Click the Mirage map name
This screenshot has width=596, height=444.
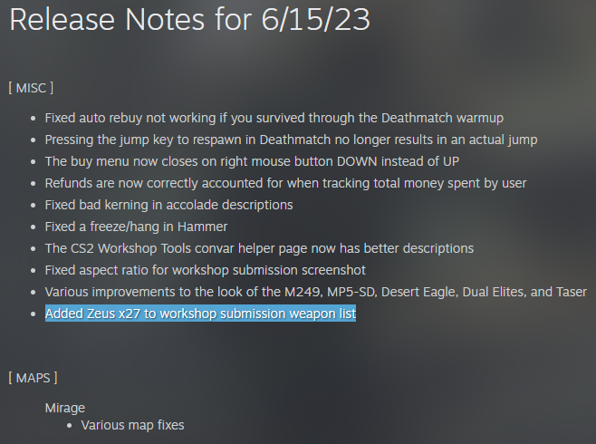click(x=65, y=408)
